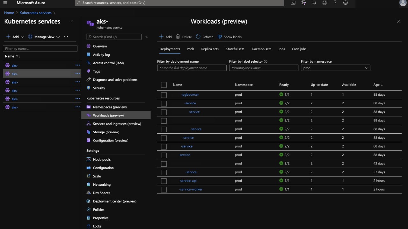Switch to the Cron jobs tab

299,49
